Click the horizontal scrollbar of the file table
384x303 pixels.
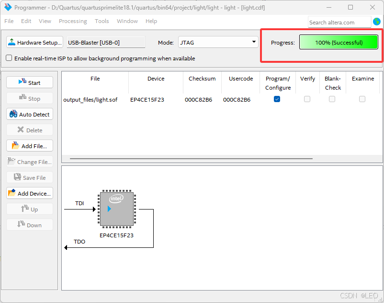click(191, 159)
